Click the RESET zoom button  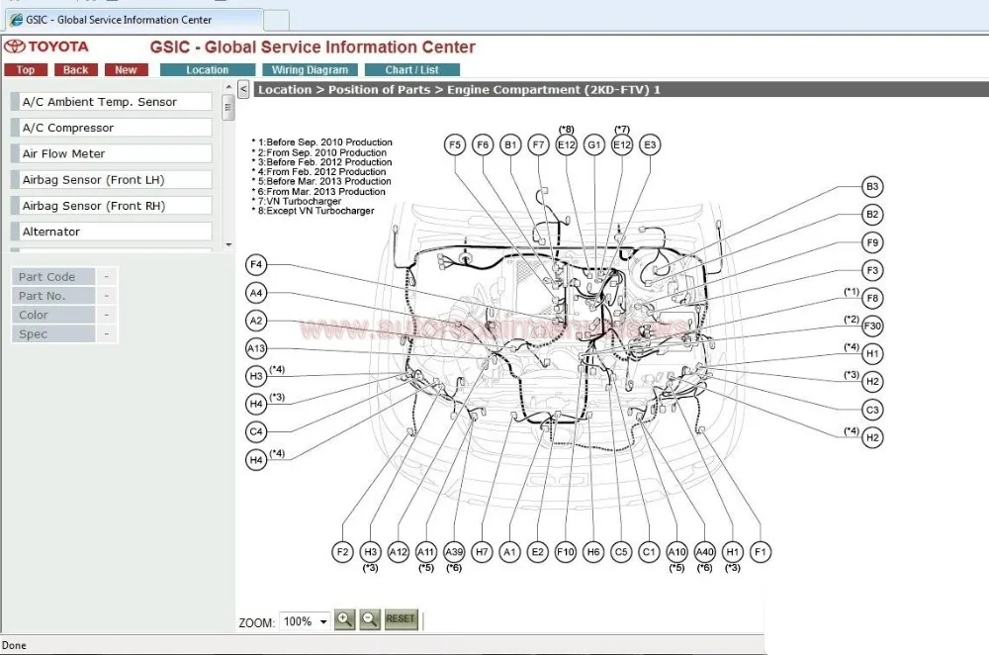point(401,619)
